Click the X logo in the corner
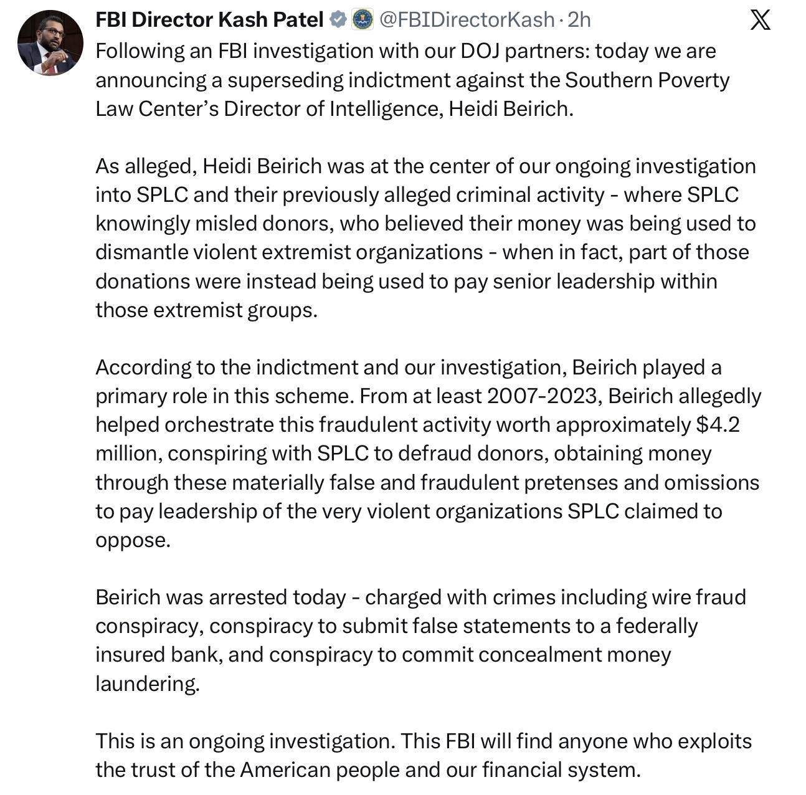 [x=760, y=20]
